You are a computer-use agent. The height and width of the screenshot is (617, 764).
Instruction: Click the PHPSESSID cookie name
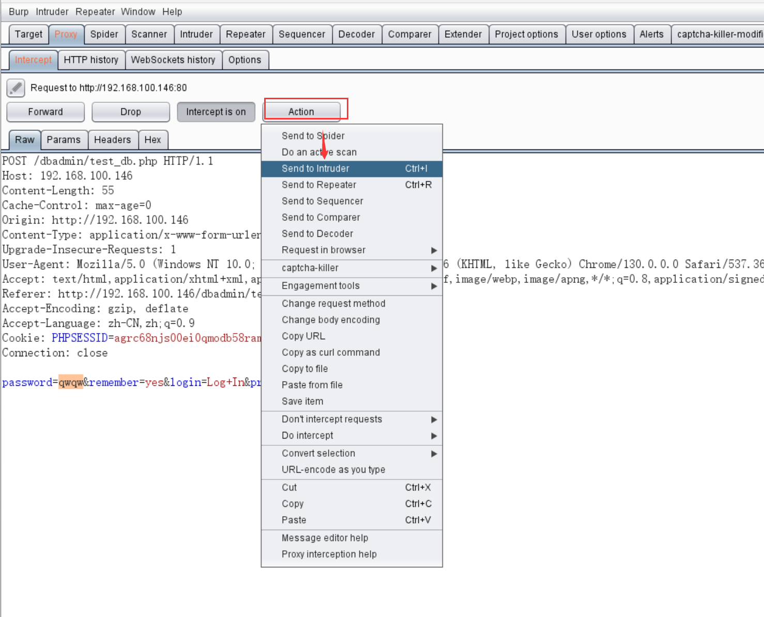(x=80, y=338)
